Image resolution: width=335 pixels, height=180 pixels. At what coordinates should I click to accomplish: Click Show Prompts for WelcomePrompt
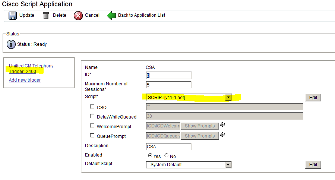[x=200, y=126]
